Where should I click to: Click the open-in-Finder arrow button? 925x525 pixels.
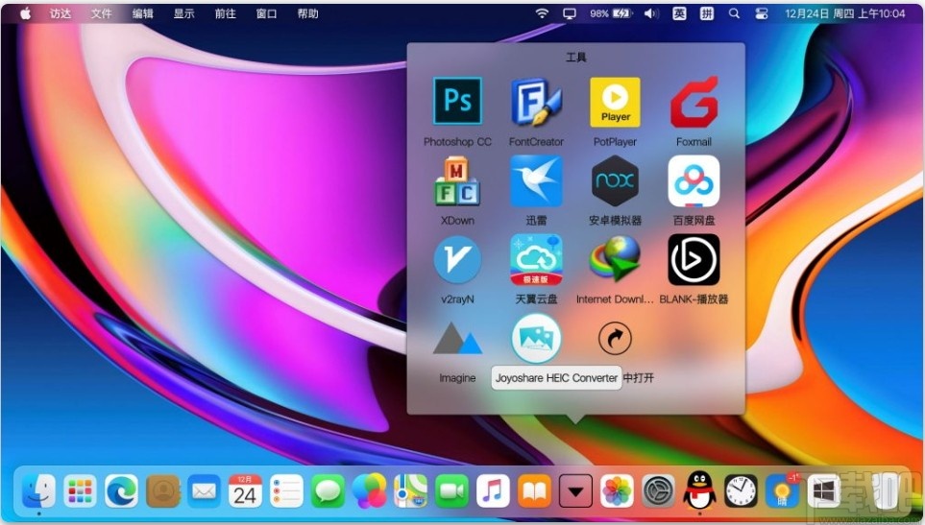click(x=615, y=338)
